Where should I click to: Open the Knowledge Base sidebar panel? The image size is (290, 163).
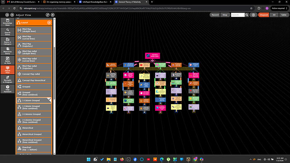tap(8, 22)
